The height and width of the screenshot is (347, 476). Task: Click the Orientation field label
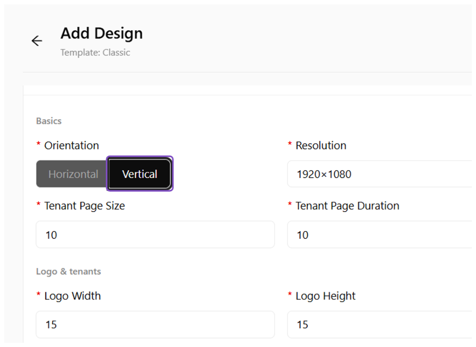(71, 146)
